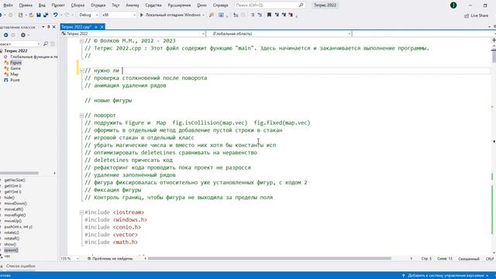Open the Отладка menu
The width and height of the screenshot is (496, 279).
(x=98, y=5)
